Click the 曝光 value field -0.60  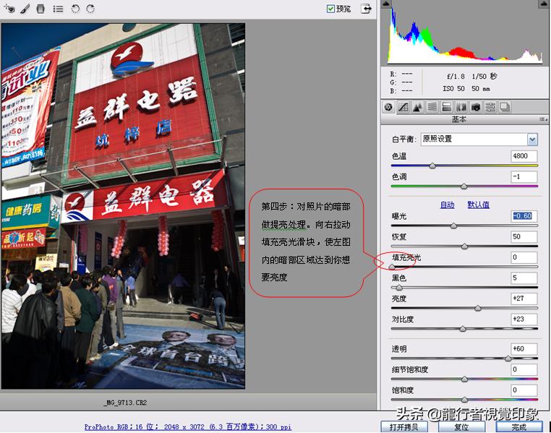tap(524, 216)
